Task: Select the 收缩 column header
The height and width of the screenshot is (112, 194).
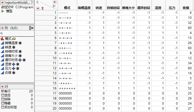Action: pyautogui.click(x=186, y=8)
